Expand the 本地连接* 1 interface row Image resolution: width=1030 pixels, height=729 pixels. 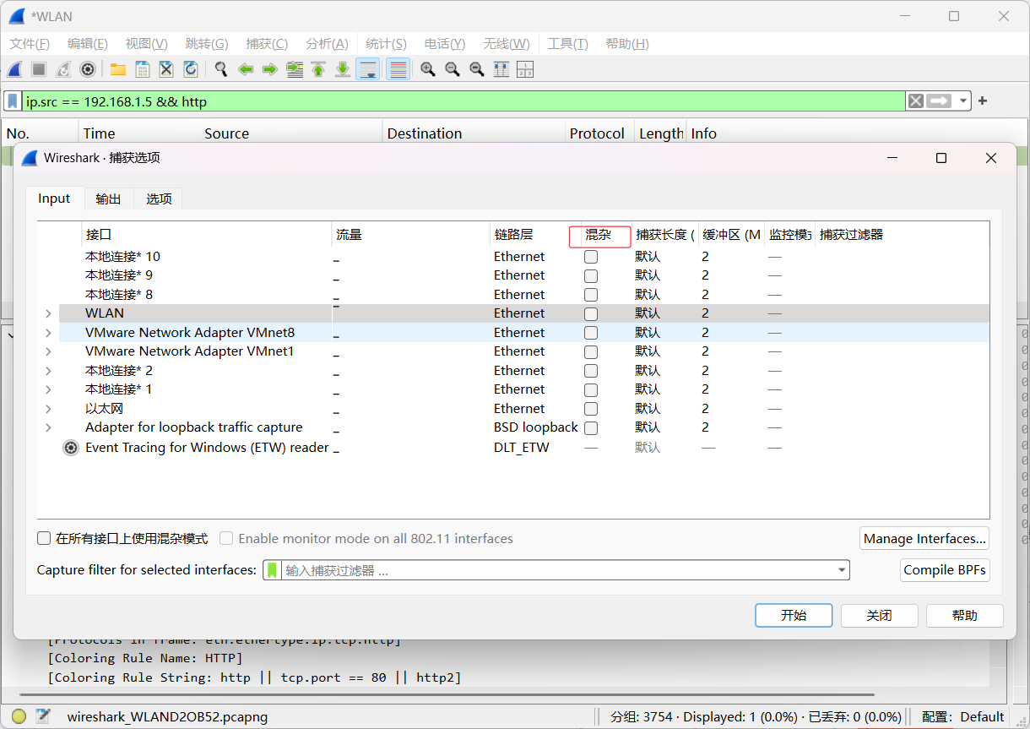pyautogui.click(x=48, y=389)
